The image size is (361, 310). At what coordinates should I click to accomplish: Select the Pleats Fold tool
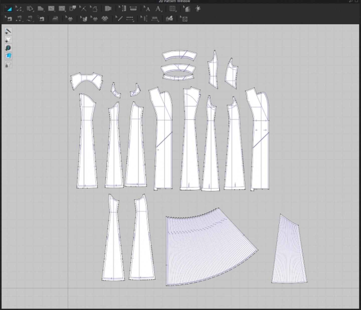pyautogui.click(x=172, y=9)
